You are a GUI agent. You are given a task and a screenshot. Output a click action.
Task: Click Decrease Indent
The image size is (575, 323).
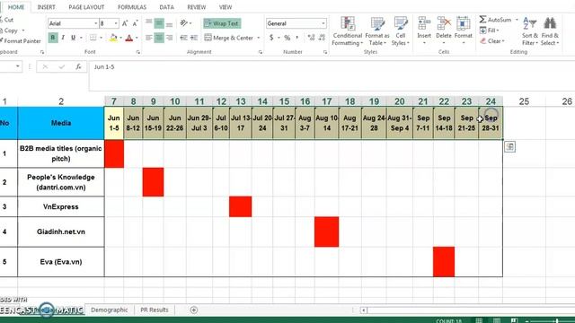pyautogui.click(x=183, y=38)
